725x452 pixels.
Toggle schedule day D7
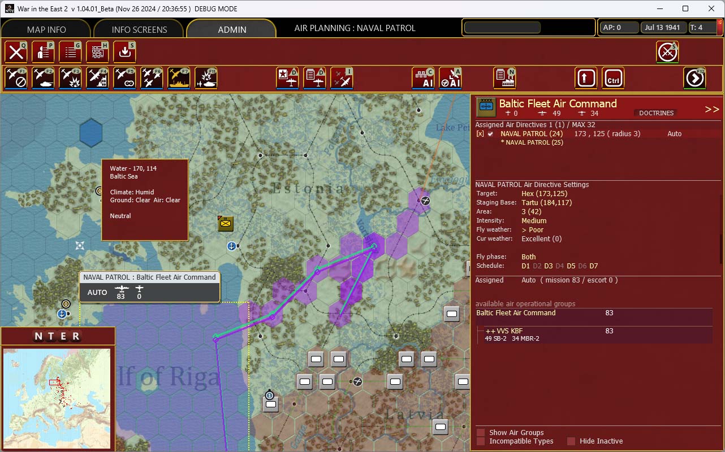594,266
